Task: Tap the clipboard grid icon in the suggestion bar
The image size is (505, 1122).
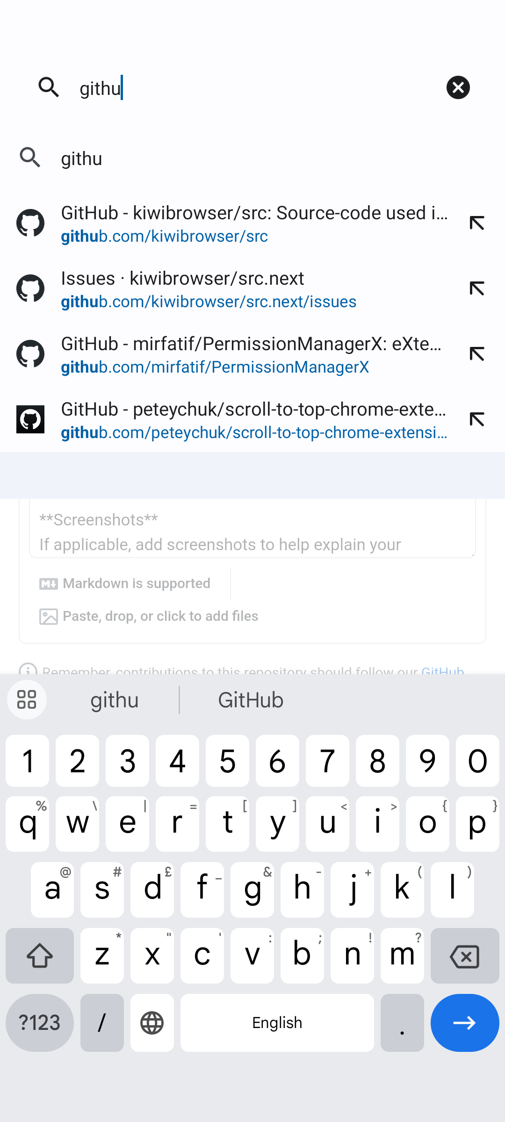Action: pyautogui.click(x=27, y=700)
